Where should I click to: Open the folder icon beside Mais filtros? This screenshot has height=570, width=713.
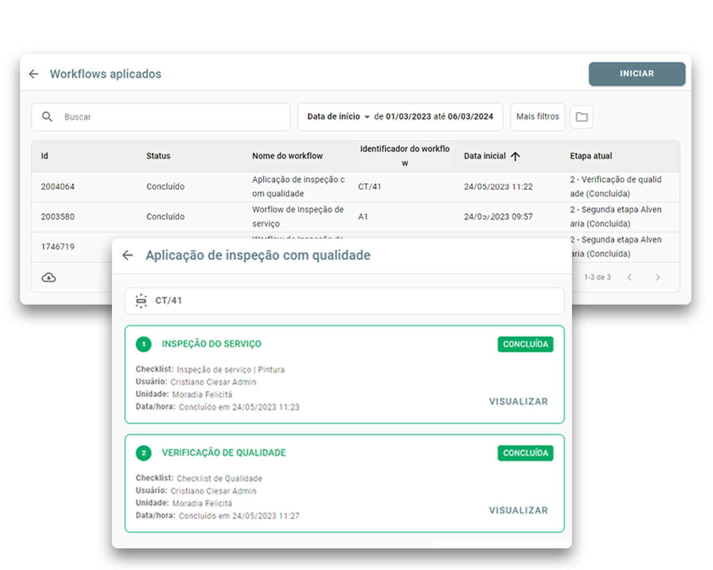click(581, 117)
